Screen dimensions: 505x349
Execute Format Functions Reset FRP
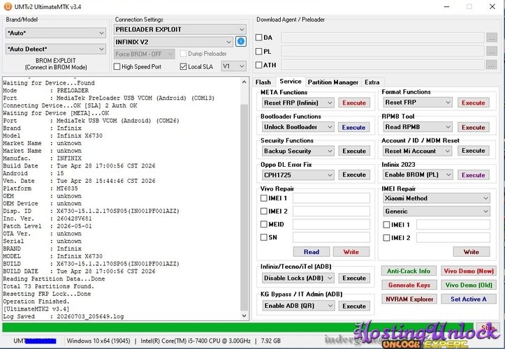(x=474, y=103)
